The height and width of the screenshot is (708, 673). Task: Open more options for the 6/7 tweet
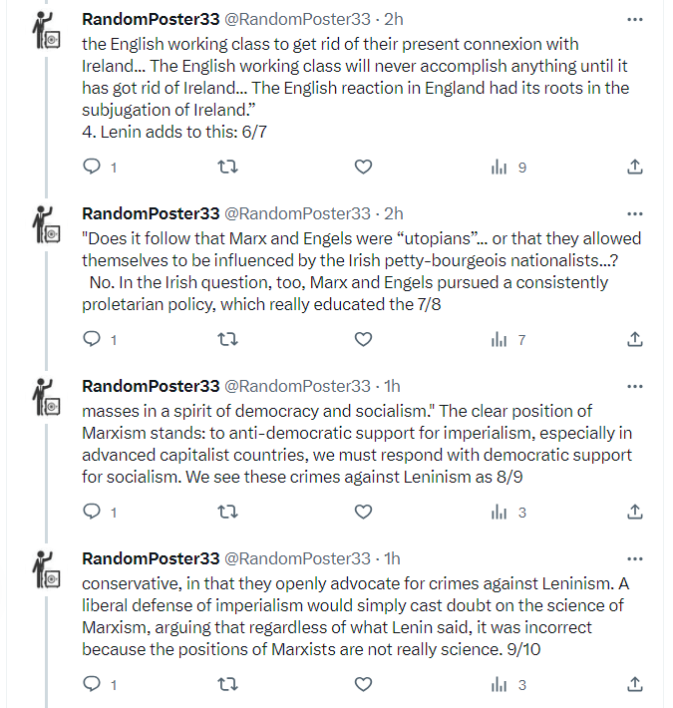(x=635, y=19)
